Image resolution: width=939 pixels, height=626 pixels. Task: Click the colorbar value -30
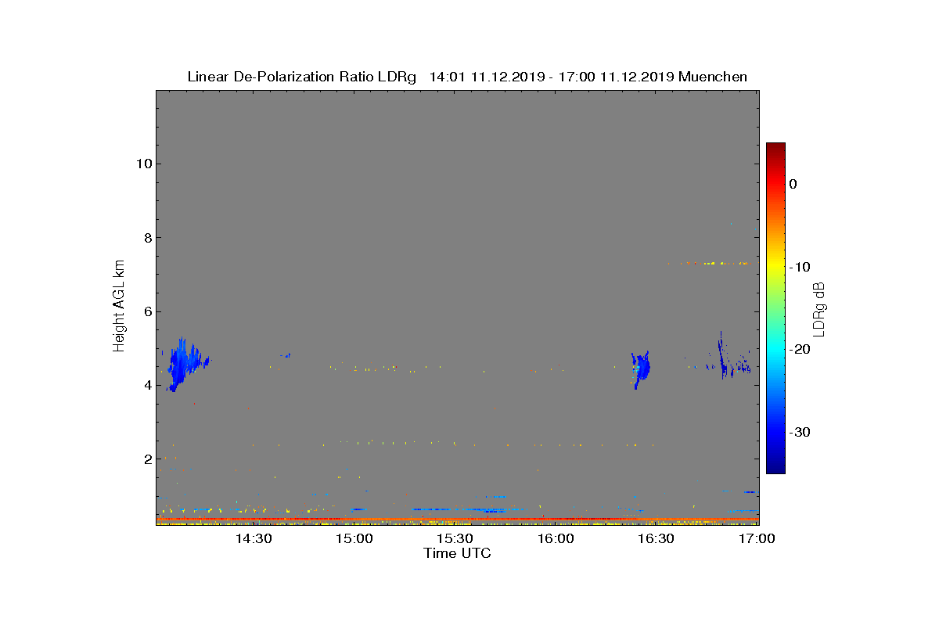(800, 432)
